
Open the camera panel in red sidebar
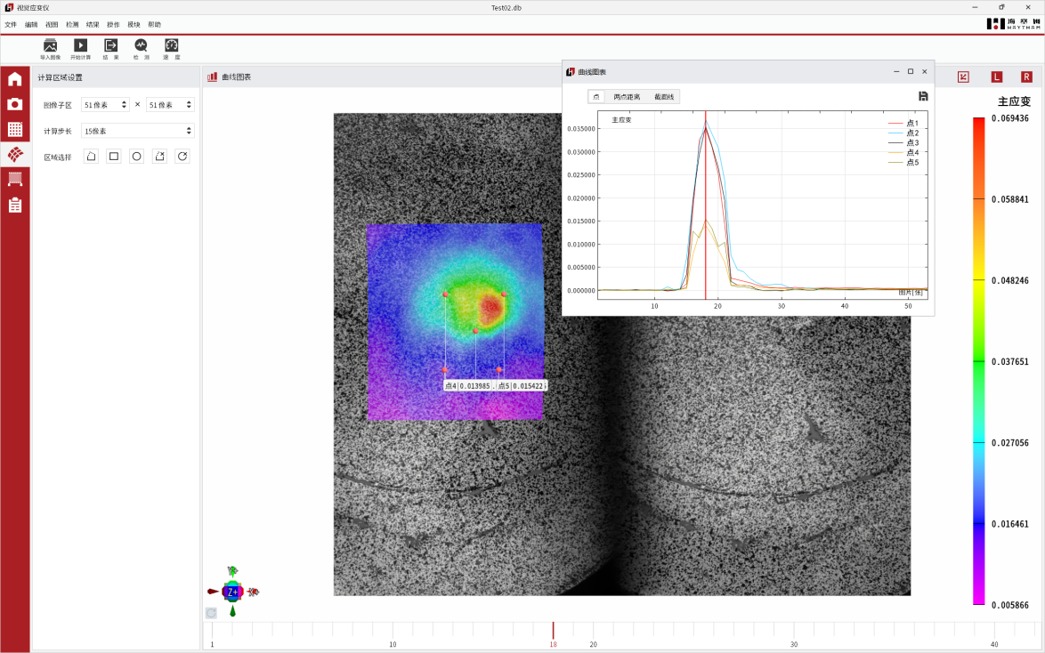coord(15,104)
